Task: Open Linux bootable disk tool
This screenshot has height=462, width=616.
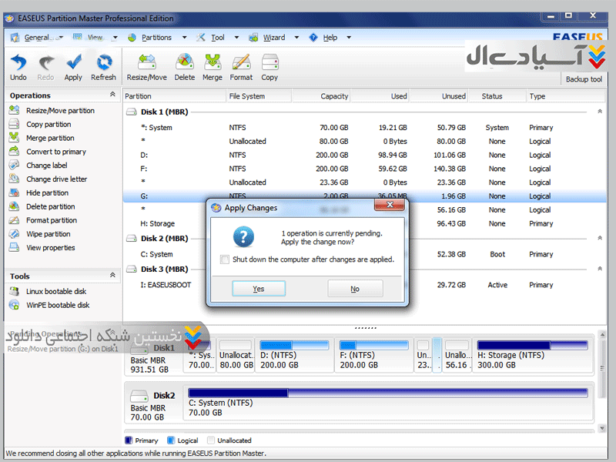Action: 56,292
